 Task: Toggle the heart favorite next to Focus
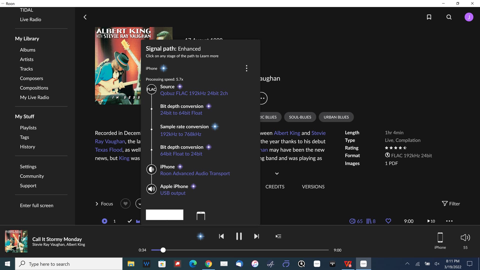coord(125,204)
